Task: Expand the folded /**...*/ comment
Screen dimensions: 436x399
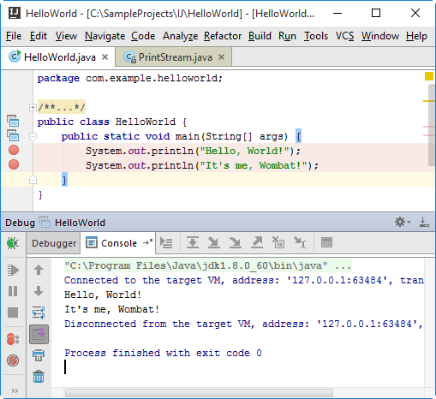Action: [33, 108]
